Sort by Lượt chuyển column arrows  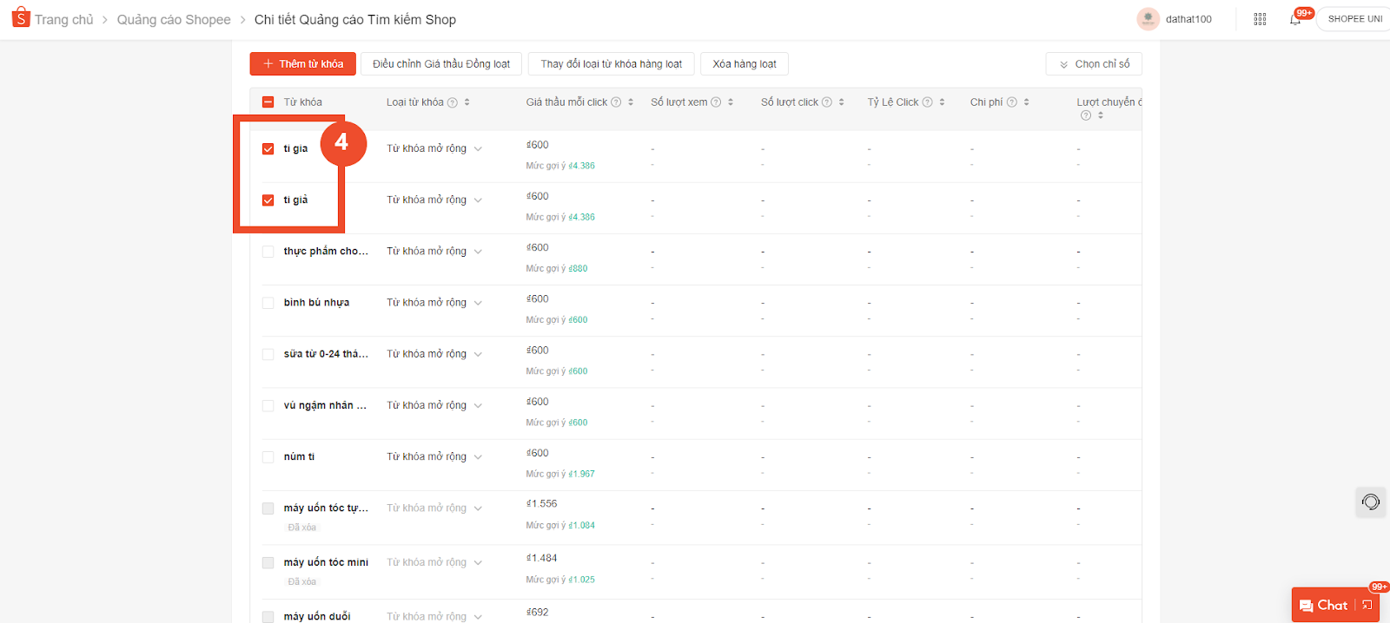pyautogui.click(x=1101, y=115)
